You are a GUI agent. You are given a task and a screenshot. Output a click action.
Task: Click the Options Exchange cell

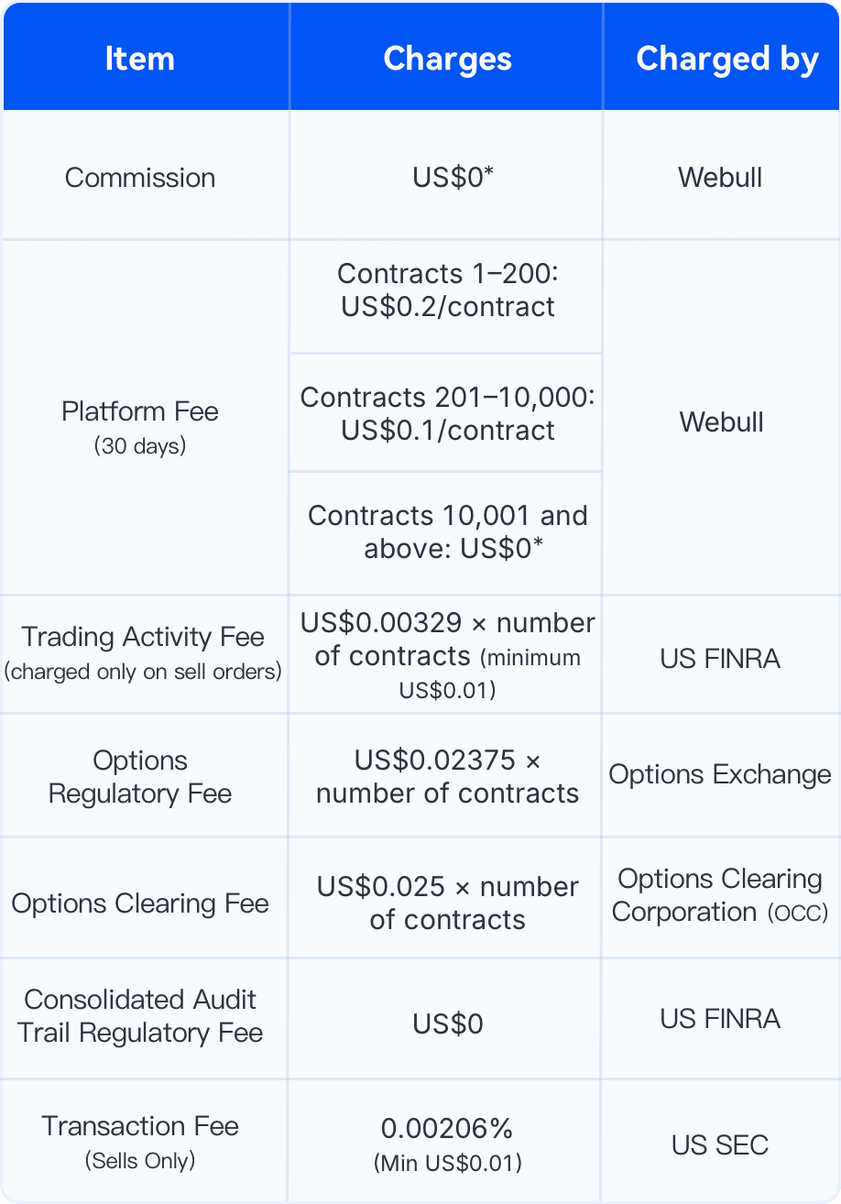click(x=720, y=774)
